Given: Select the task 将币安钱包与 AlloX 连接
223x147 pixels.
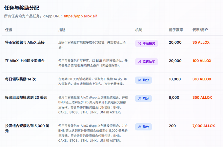Looking at the screenshot, I should coord(25,42).
